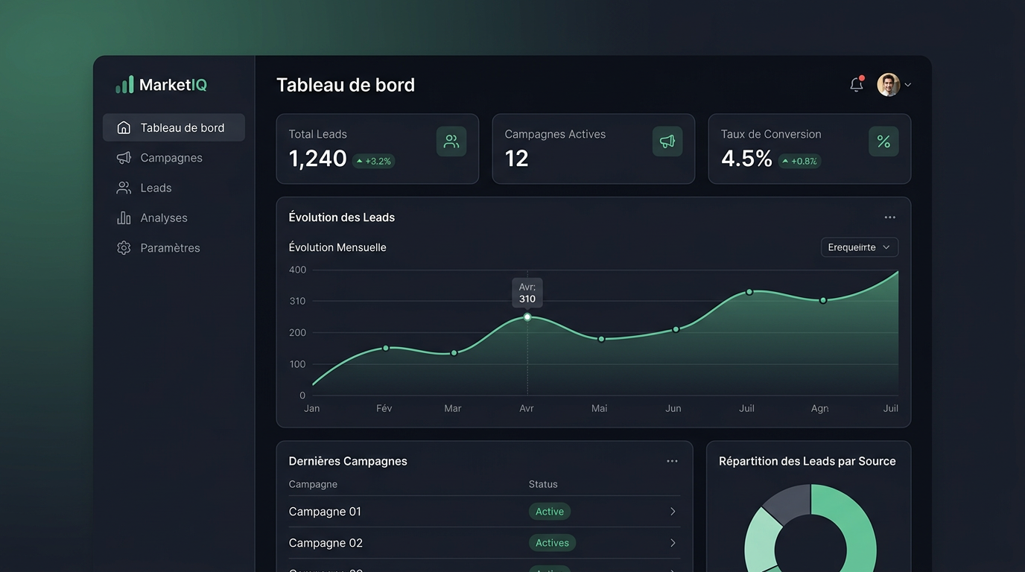Open Paramètres in the sidebar
This screenshot has width=1025, height=572.
174,248
